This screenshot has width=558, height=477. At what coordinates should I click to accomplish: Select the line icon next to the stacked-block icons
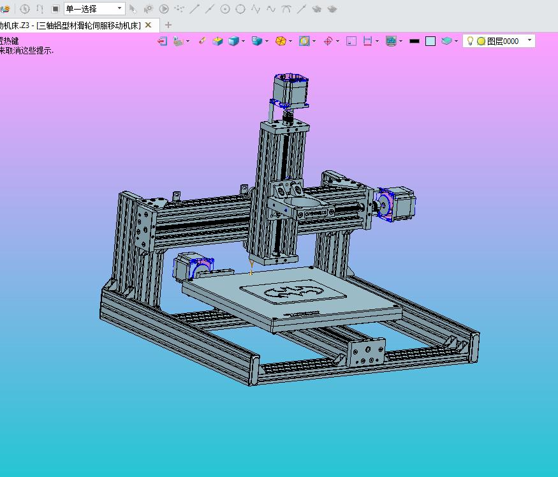tap(302, 8)
